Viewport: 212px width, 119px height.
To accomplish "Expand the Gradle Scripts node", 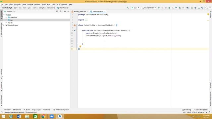I will 4,25.
